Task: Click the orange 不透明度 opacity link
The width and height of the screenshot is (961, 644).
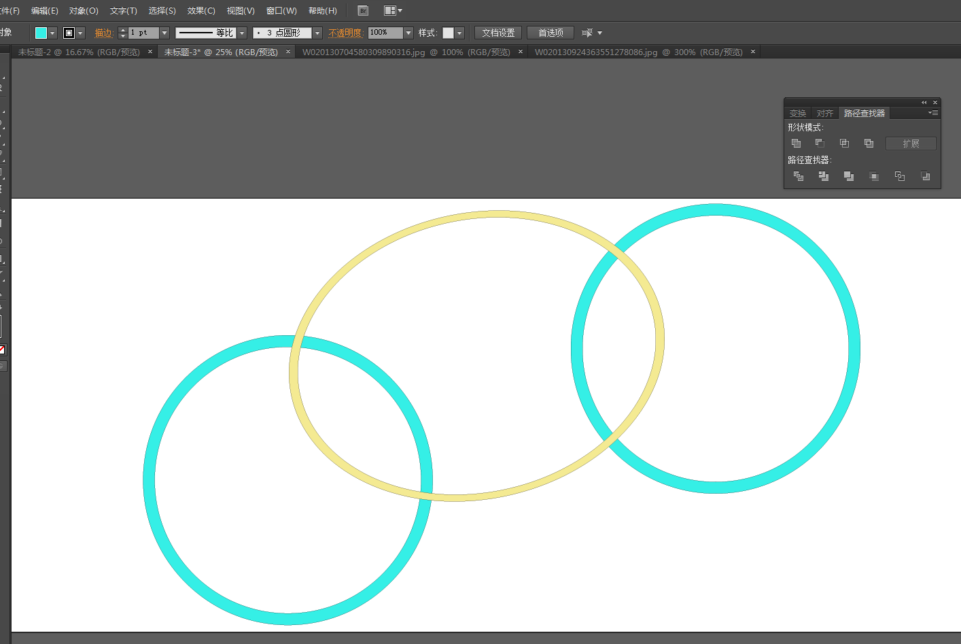Action: click(346, 33)
